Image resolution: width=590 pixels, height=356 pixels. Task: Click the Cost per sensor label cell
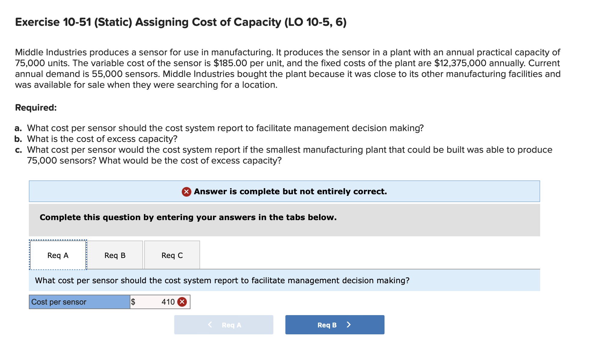pyautogui.click(x=79, y=302)
